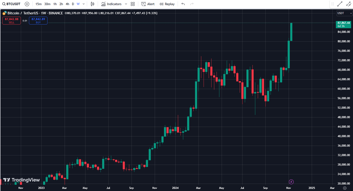This screenshot has height=191, width=353.
Task: Expand the favorite indicators dropdown arrow
Action: (x=126, y=4)
